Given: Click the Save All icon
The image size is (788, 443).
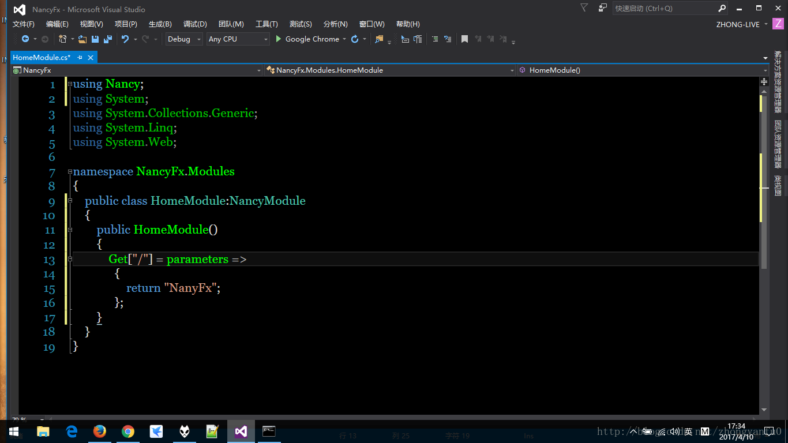Looking at the screenshot, I should [107, 39].
